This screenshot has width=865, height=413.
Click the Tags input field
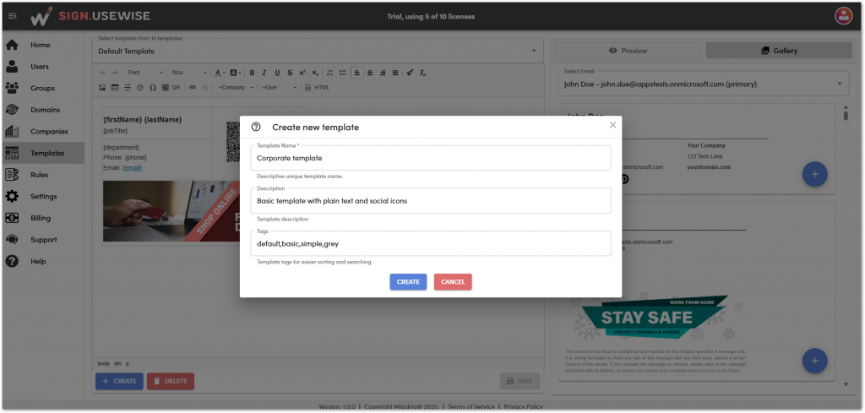click(x=431, y=244)
